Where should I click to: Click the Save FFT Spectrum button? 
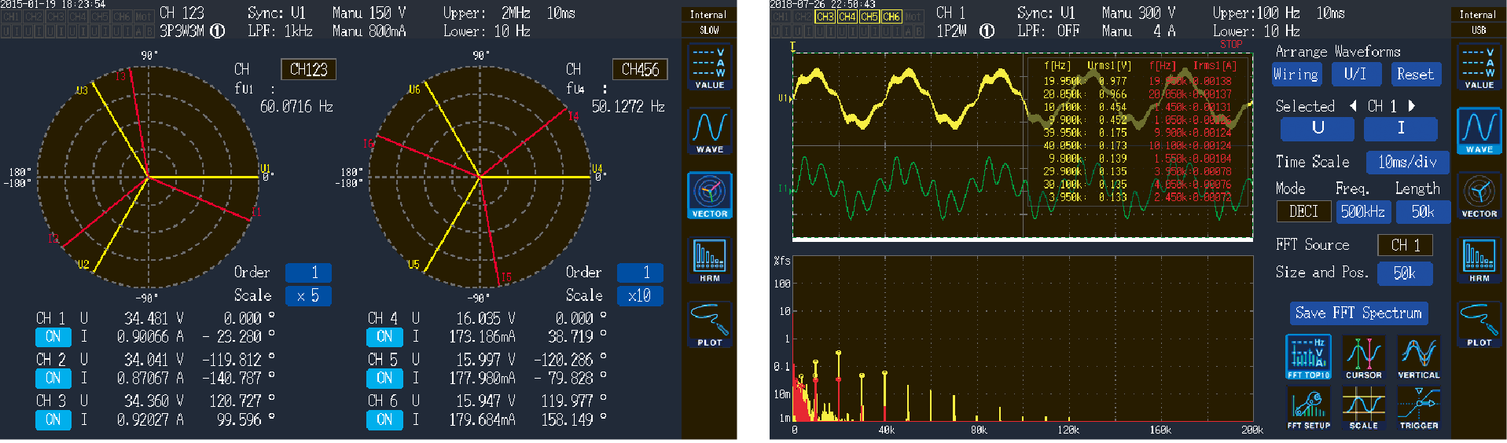[1358, 313]
